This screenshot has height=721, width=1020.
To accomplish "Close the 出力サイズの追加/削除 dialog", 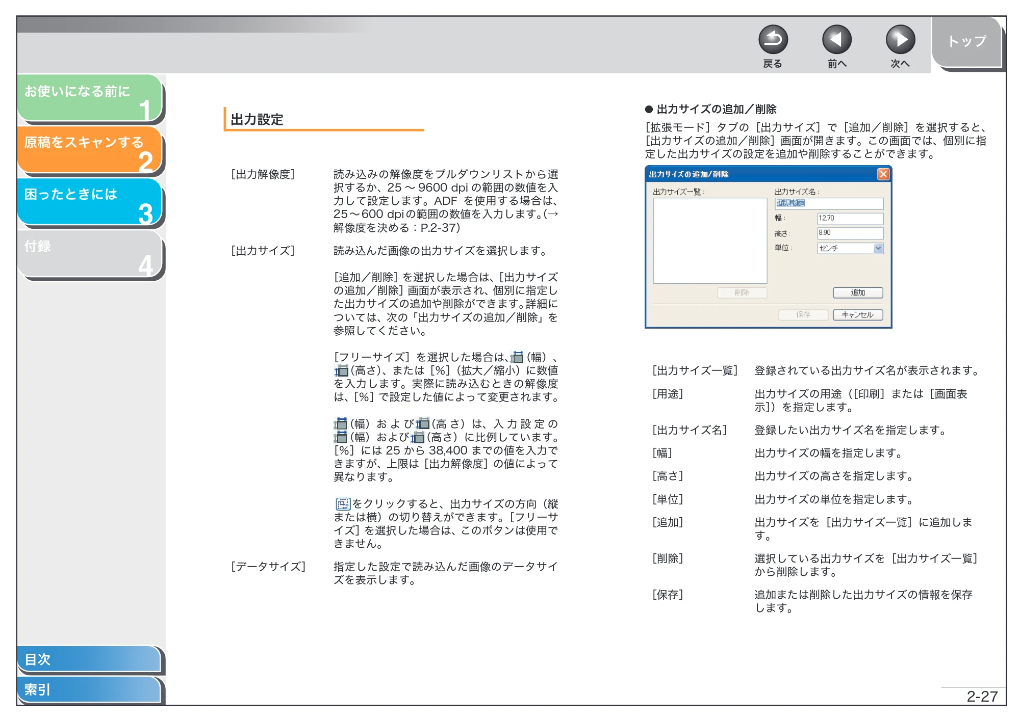I will coord(883,174).
